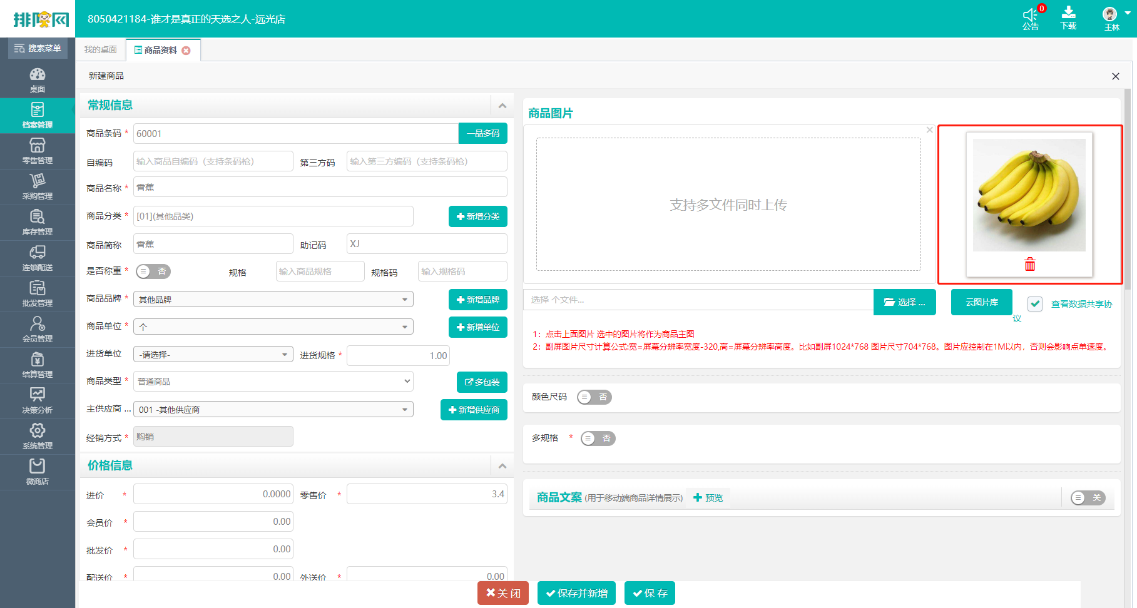Click the 搜索菜单 search menu button
This screenshot has height=608, width=1137.
(x=38, y=48)
